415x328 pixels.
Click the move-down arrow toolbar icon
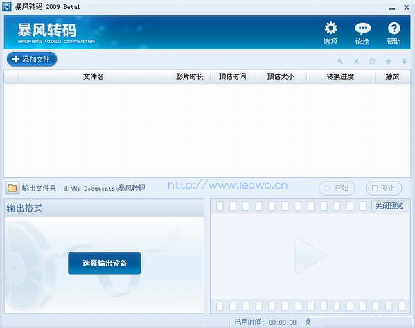(404, 62)
